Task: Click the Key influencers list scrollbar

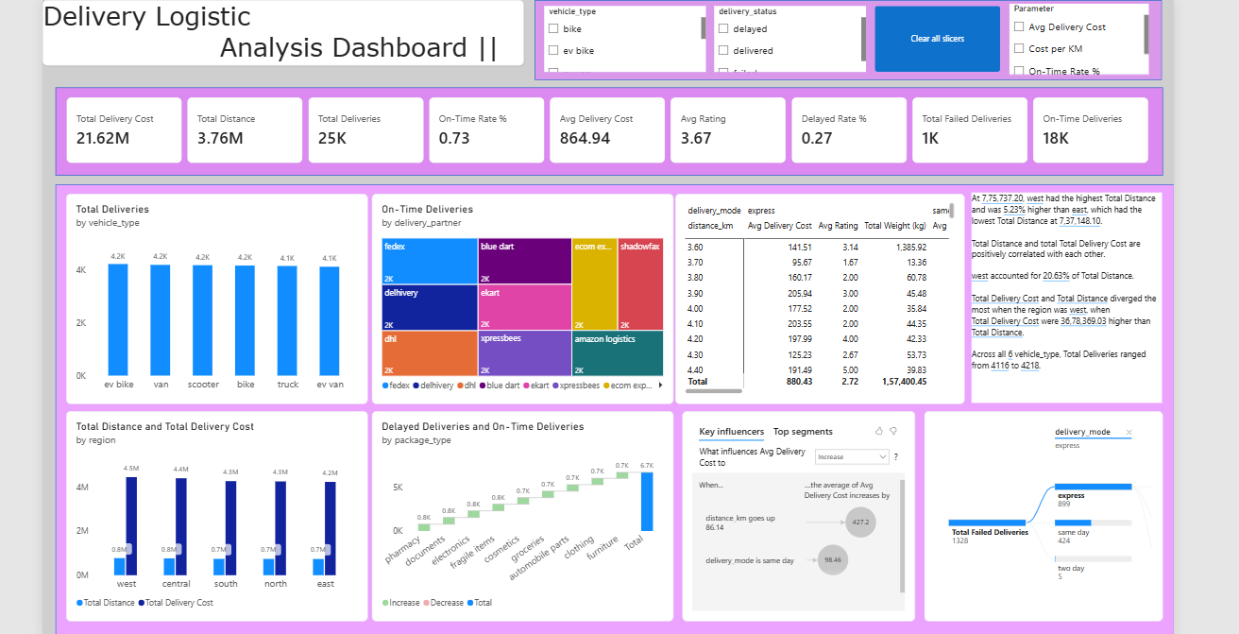Action: [x=902, y=535]
